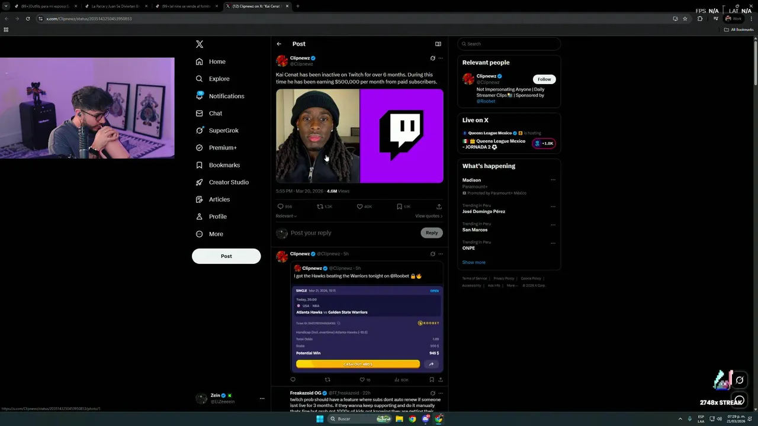This screenshot has height=426, width=758.
Task: Like the post with 40K likes
Action: coord(364,206)
